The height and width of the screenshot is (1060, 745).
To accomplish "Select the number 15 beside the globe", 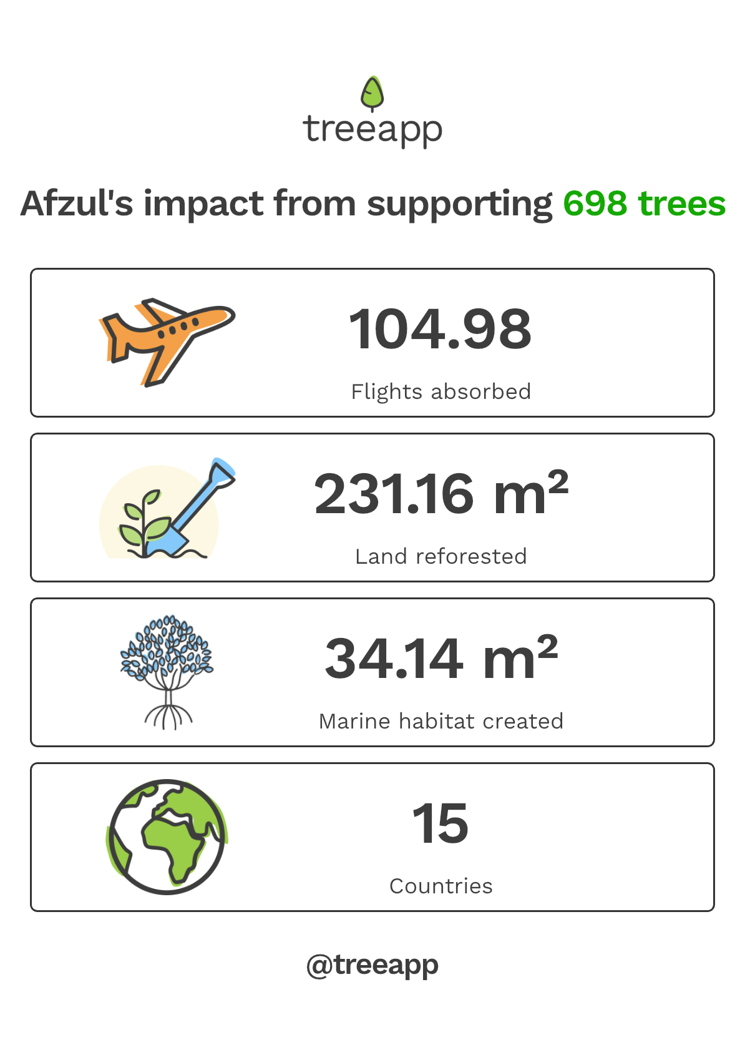I will click(440, 823).
